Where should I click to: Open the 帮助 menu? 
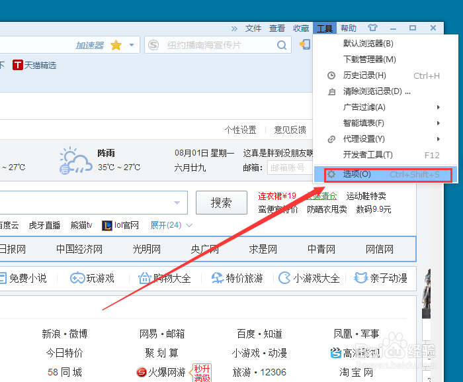(x=349, y=28)
